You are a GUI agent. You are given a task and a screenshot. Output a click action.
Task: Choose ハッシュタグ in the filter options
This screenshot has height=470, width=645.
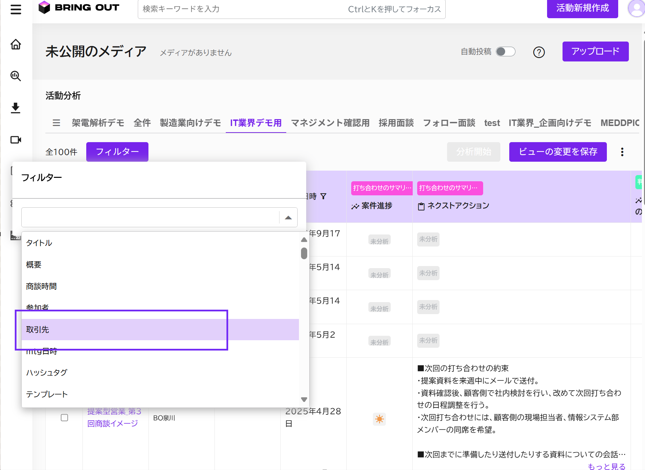47,372
